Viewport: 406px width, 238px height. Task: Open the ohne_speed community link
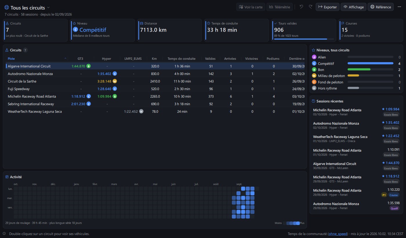pyautogui.click(x=338, y=234)
